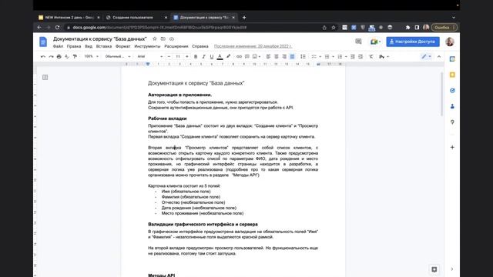
Task: Open Calendar in the side panel
Action: pos(452,59)
